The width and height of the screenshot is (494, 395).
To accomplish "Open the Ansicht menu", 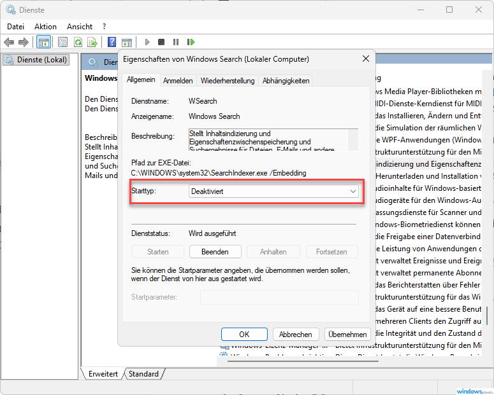I will tap(80, 27).
